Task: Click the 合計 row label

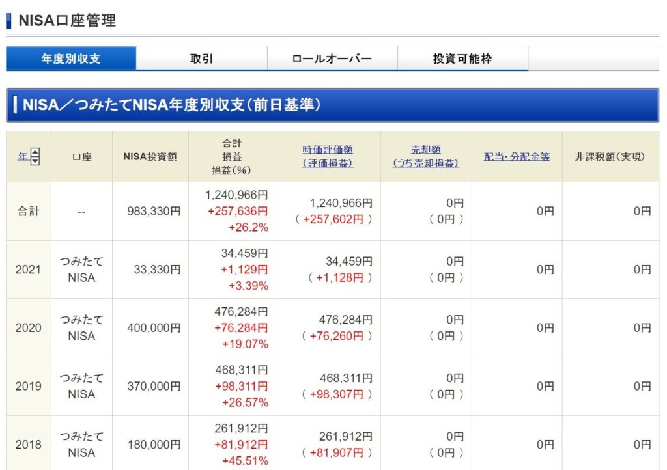Action: 28,211
